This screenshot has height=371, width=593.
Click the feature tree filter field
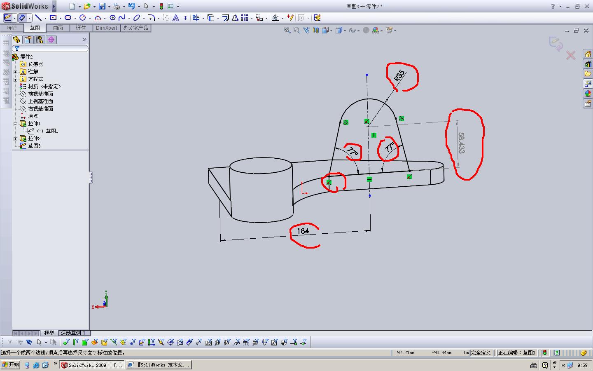click(50, 49)
